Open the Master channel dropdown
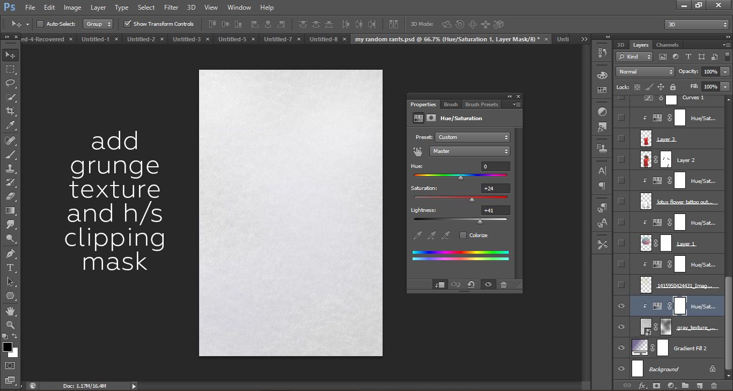The height and width of the screenshot is (391, 733). pos(470,151)
